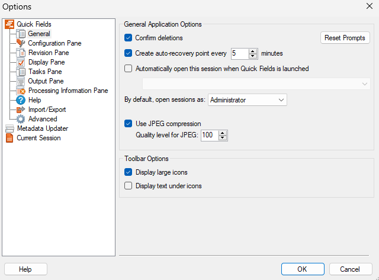
Task: Increase auto-recovery minutes with up arrow
Action: point(253,51)
